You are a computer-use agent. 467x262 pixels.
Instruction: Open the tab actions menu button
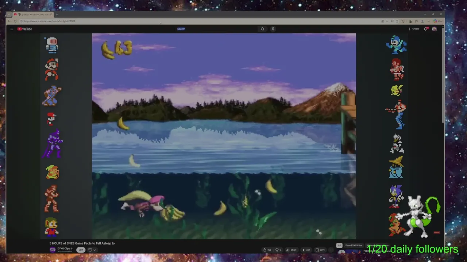click(9, 14)
